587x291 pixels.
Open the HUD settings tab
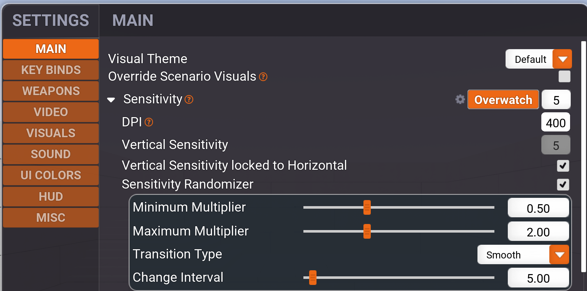[51, 197]
